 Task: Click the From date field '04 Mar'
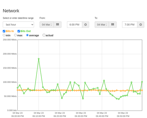tap(47, 25)
